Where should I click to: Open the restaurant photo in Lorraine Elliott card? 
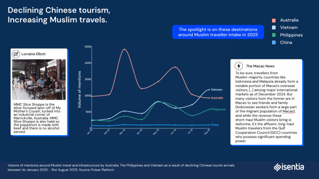(39, 79)
